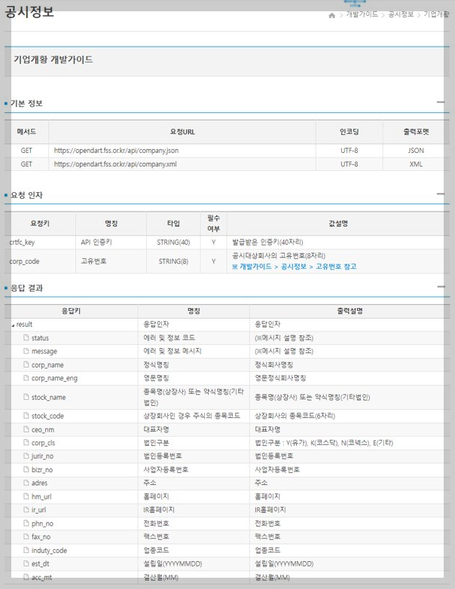The image size is (455, 589).
Task: Open the 개발가이드 > 공시정보 > 고유번호 참고 link
Action: 295,267
